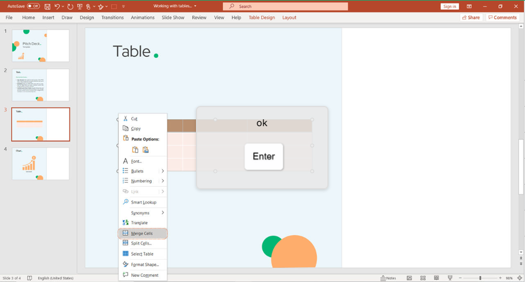Choose Copy from the context menu
The image size is (525, 282).
[143, 128]
